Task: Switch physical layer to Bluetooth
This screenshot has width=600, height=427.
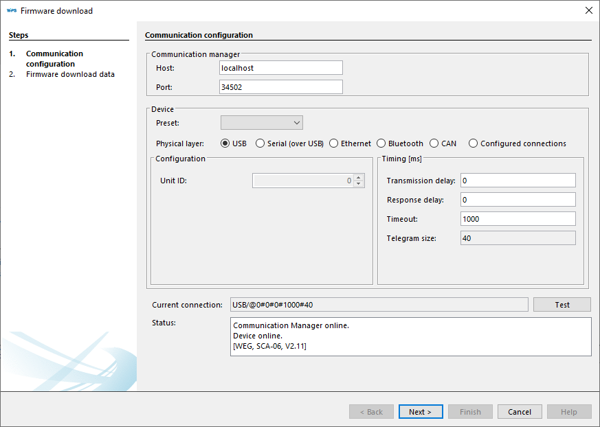Action: tap(381, 143)
